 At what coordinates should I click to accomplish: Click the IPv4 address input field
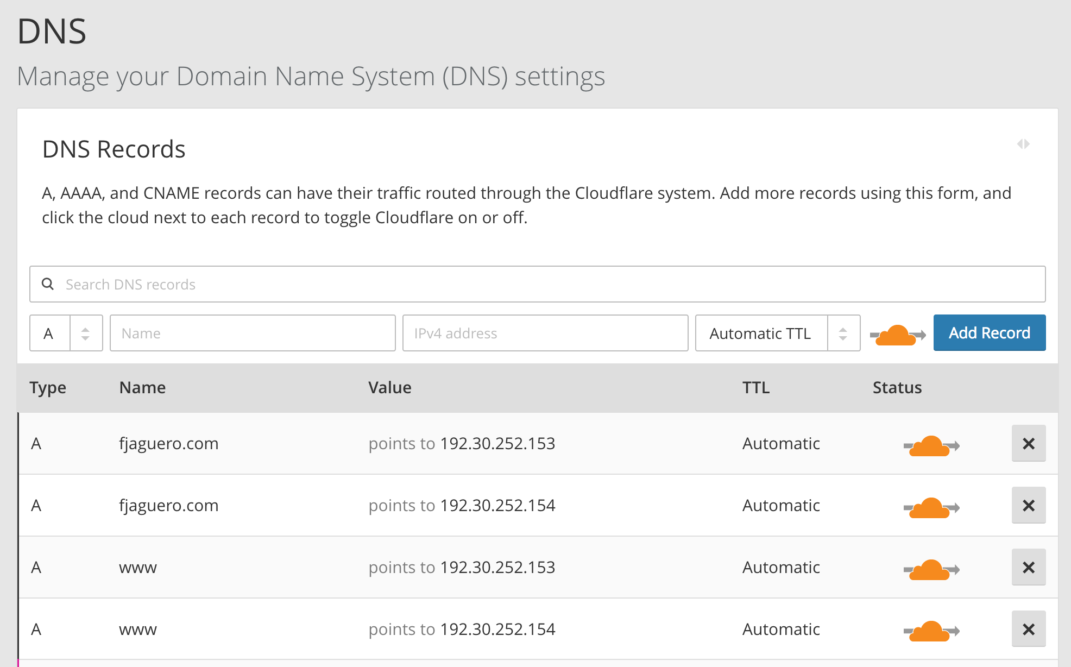pos(543,333)
